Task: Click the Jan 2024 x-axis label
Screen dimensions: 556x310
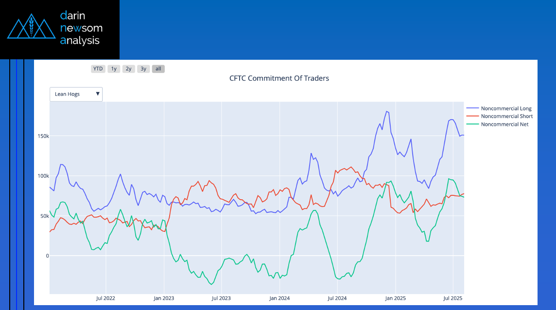Action: tap(279, 298)
